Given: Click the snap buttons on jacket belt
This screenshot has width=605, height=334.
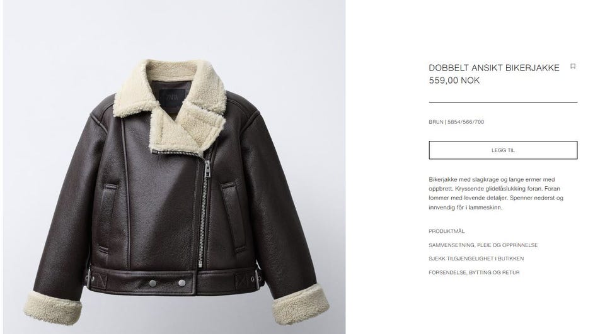Looking at the screenshot, I should pos(168,284).
